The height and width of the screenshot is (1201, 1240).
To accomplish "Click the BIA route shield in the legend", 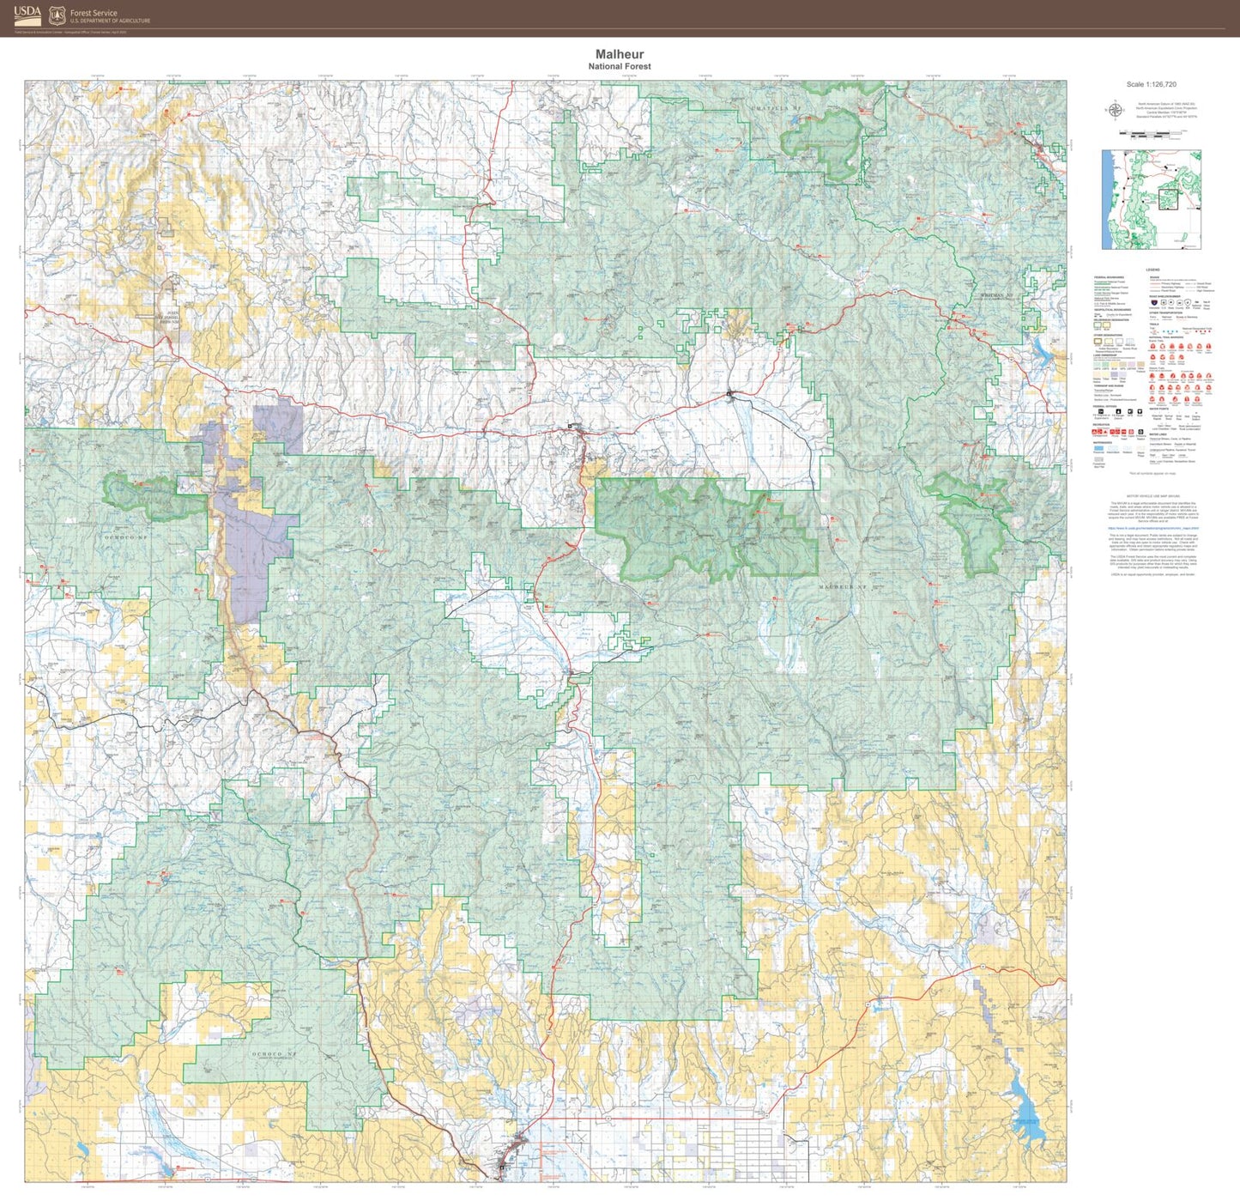I will [x=1188, y=302].
